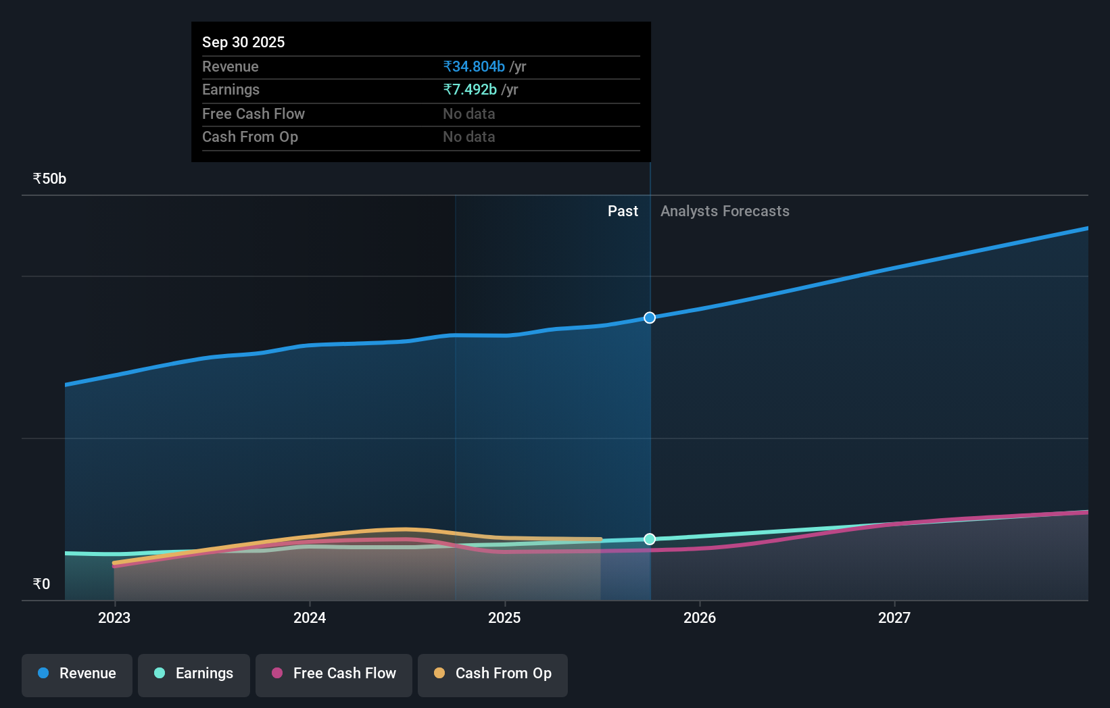This screenshot has height=708, width=1110.
Task: Expand the Sep 30 2025 tooltip panel
Action: [x=420, y=91]
